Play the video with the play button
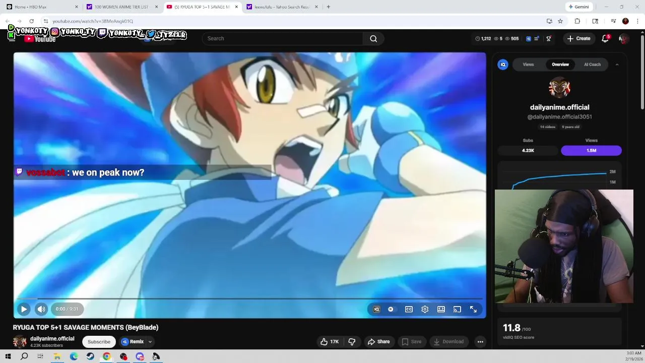 (24, 309)
